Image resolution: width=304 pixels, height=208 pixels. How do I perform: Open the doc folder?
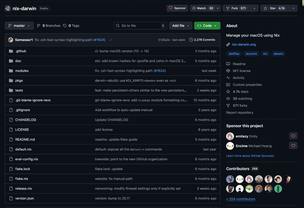coord(18,61)
